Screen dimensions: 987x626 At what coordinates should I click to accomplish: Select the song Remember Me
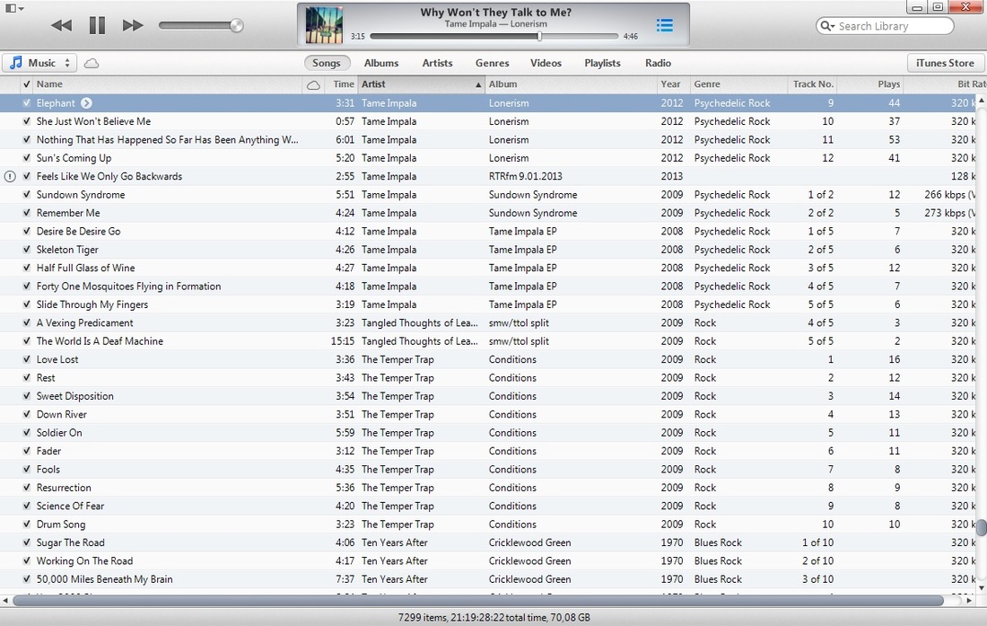(x=68, y=213)
